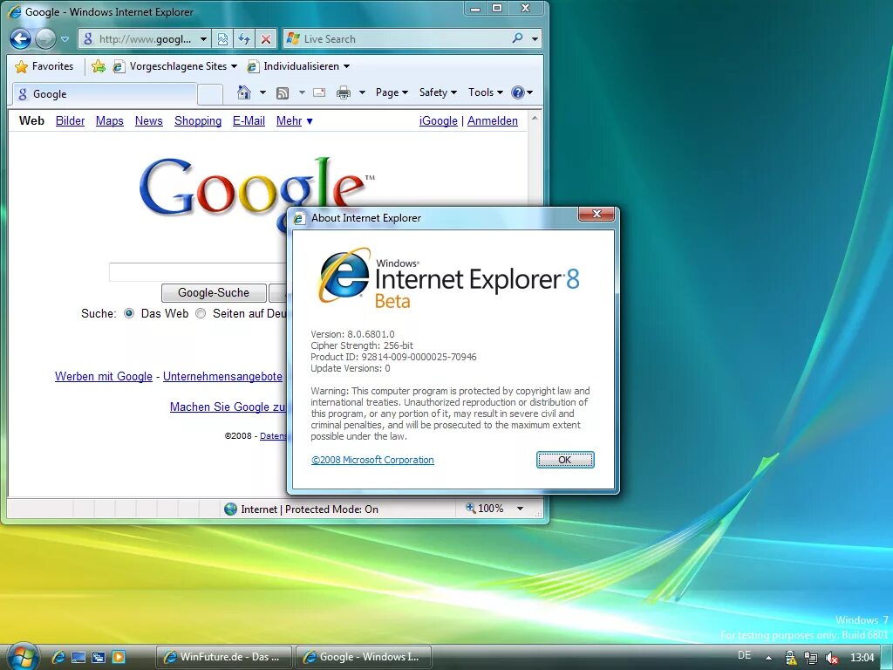Click the Live Search magnifier icon
The height and width of the screenshot is (670, 893).
point(517,38)
